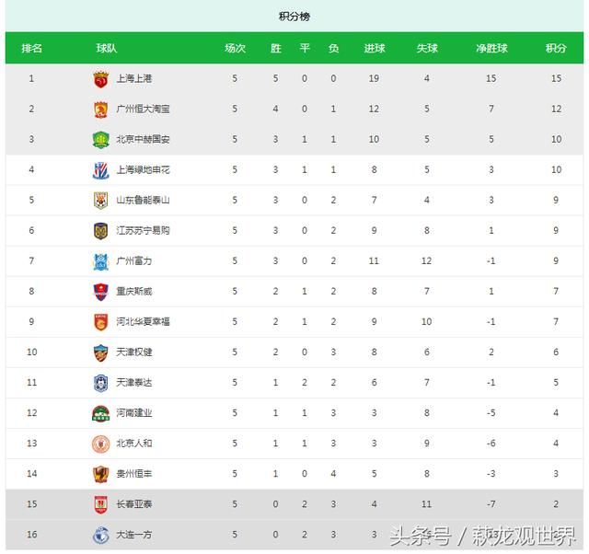Click the 上海上港 team logo
This screenshot has height=554, width=589.
click(x=100, y=79)
